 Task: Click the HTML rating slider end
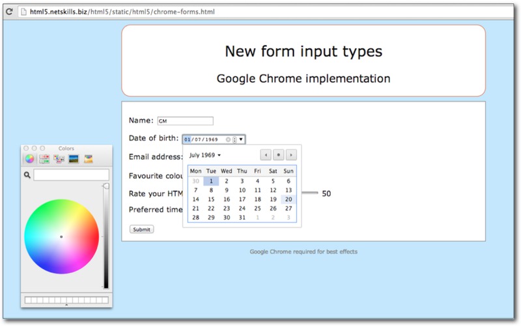(x=310, y=193)
